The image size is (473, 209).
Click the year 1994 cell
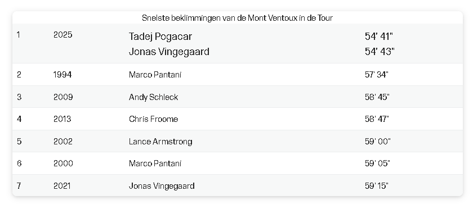pos(63,75)
